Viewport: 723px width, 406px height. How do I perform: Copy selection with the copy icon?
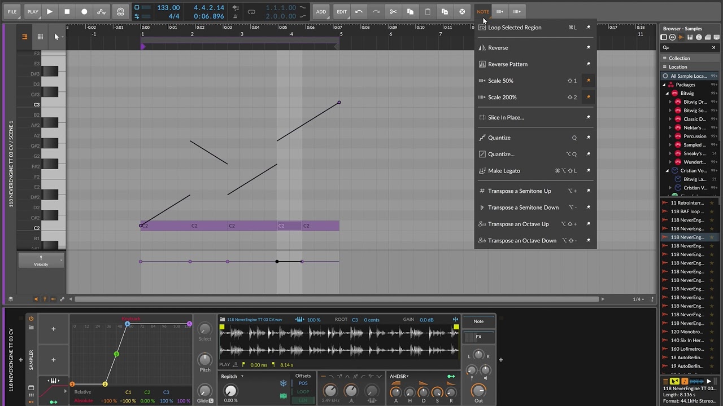(x=410, y=11)
